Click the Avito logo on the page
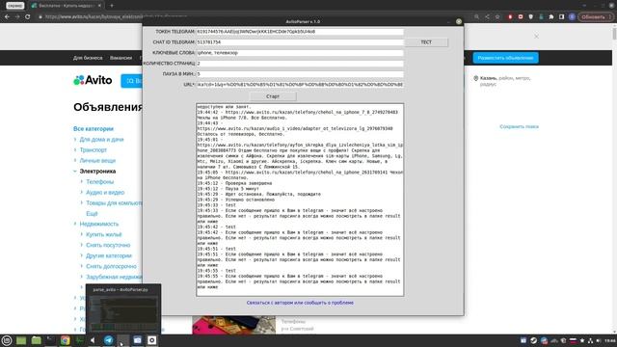The width and height of the screenshot is (617, 347). pos(93,80)
